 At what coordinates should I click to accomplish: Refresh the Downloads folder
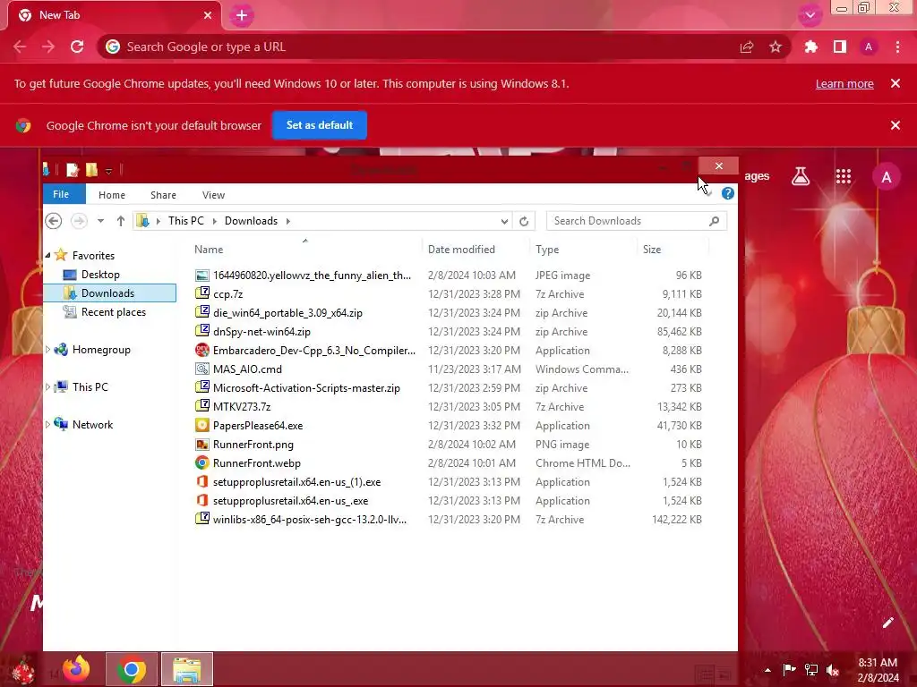[524, 221]
